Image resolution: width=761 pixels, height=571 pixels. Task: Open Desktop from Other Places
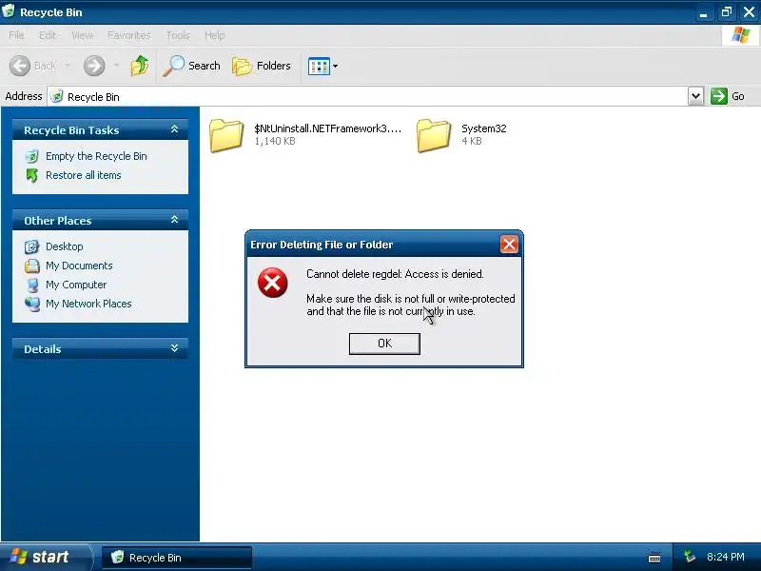[x=64, y=246]
